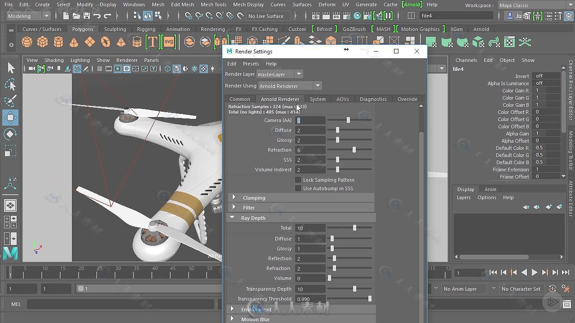This screenshot has width=575, height=323.
Task: Switch to the Diagnostics tab
Action: coord(373,99)
